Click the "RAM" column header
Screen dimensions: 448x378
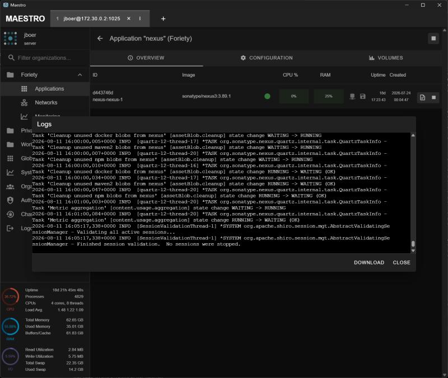(x=325, y=75)
